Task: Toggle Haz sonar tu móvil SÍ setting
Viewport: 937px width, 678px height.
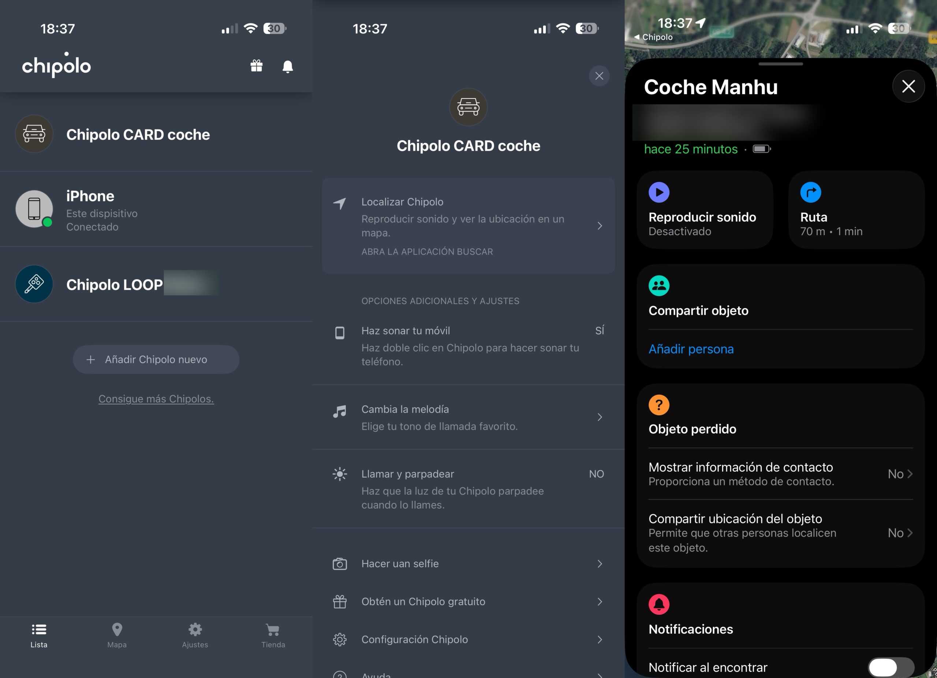Action: pyautogui.click(x=600, y=330)
